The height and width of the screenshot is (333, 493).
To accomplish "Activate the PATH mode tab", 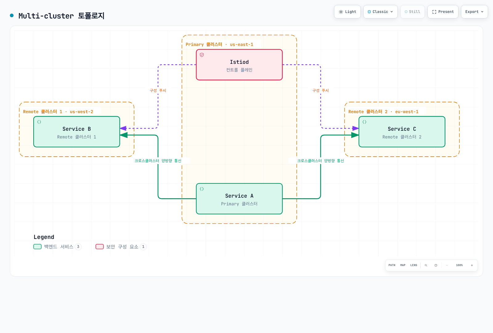I will (x=392, y=265).
